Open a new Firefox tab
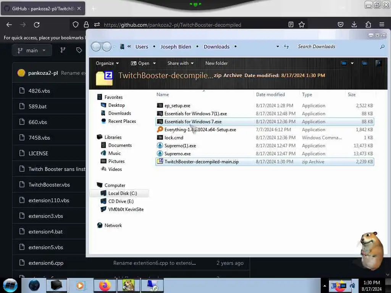 [x=94, y=9]
